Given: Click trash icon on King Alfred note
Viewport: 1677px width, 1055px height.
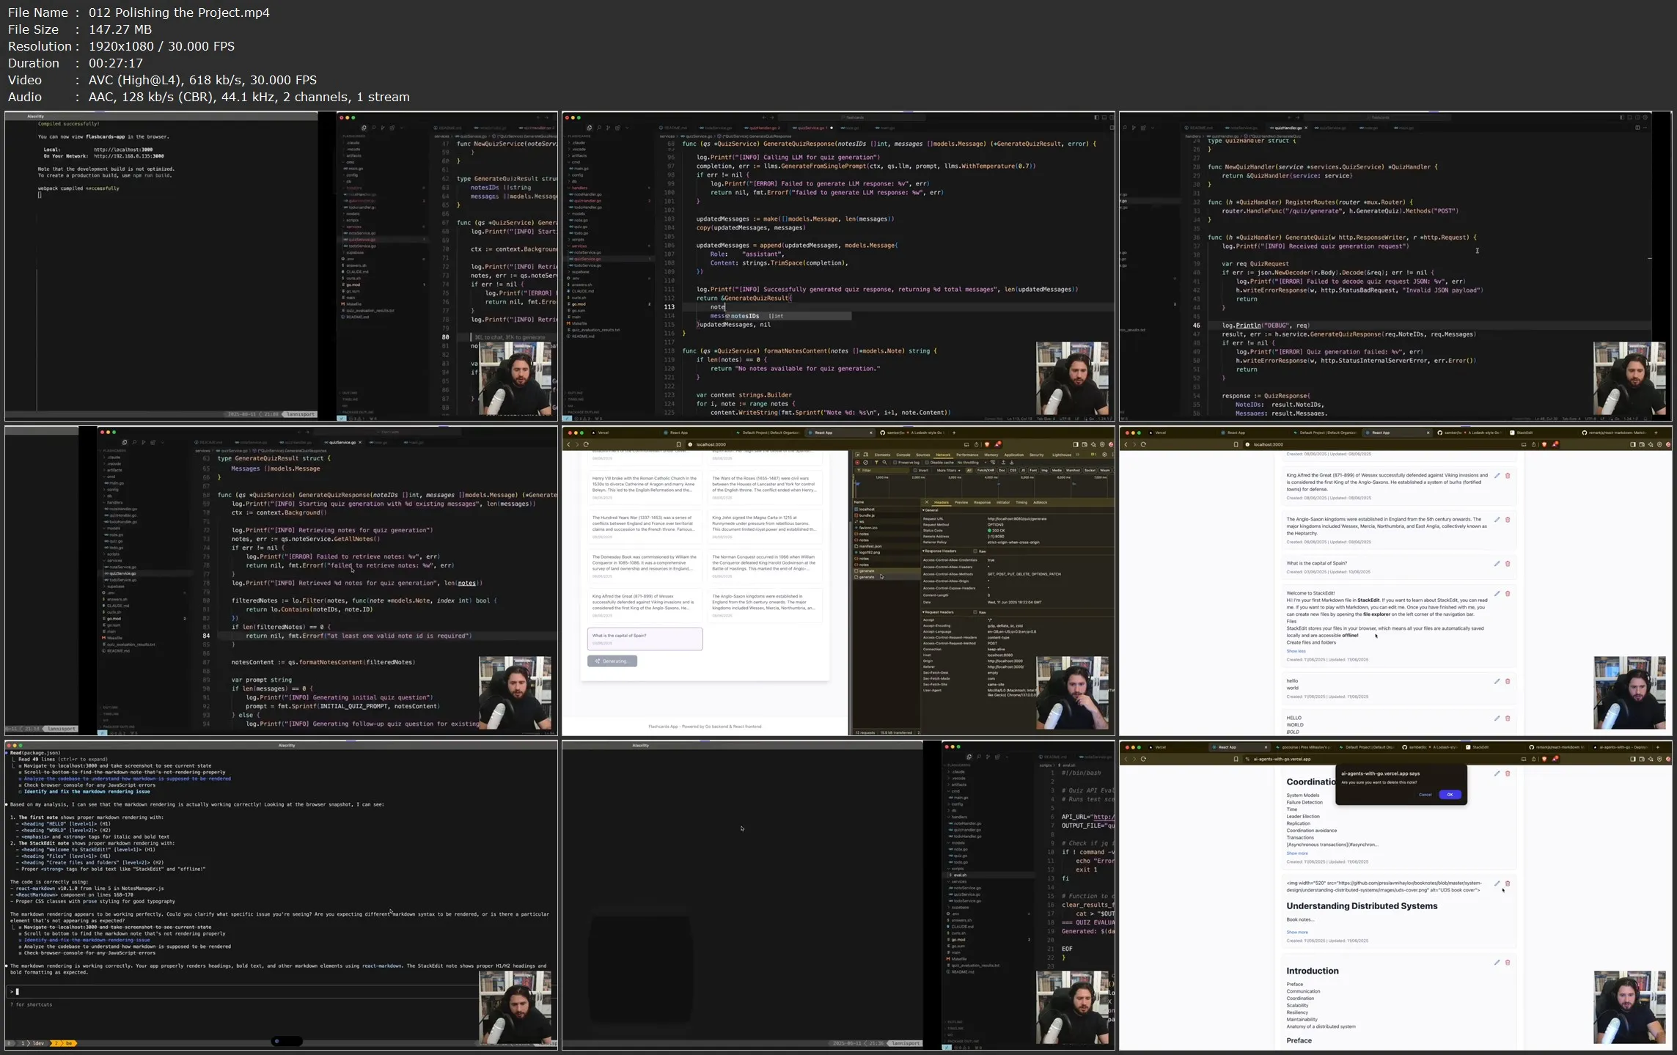Looking at the screenshot, I should pos(1508,476).
